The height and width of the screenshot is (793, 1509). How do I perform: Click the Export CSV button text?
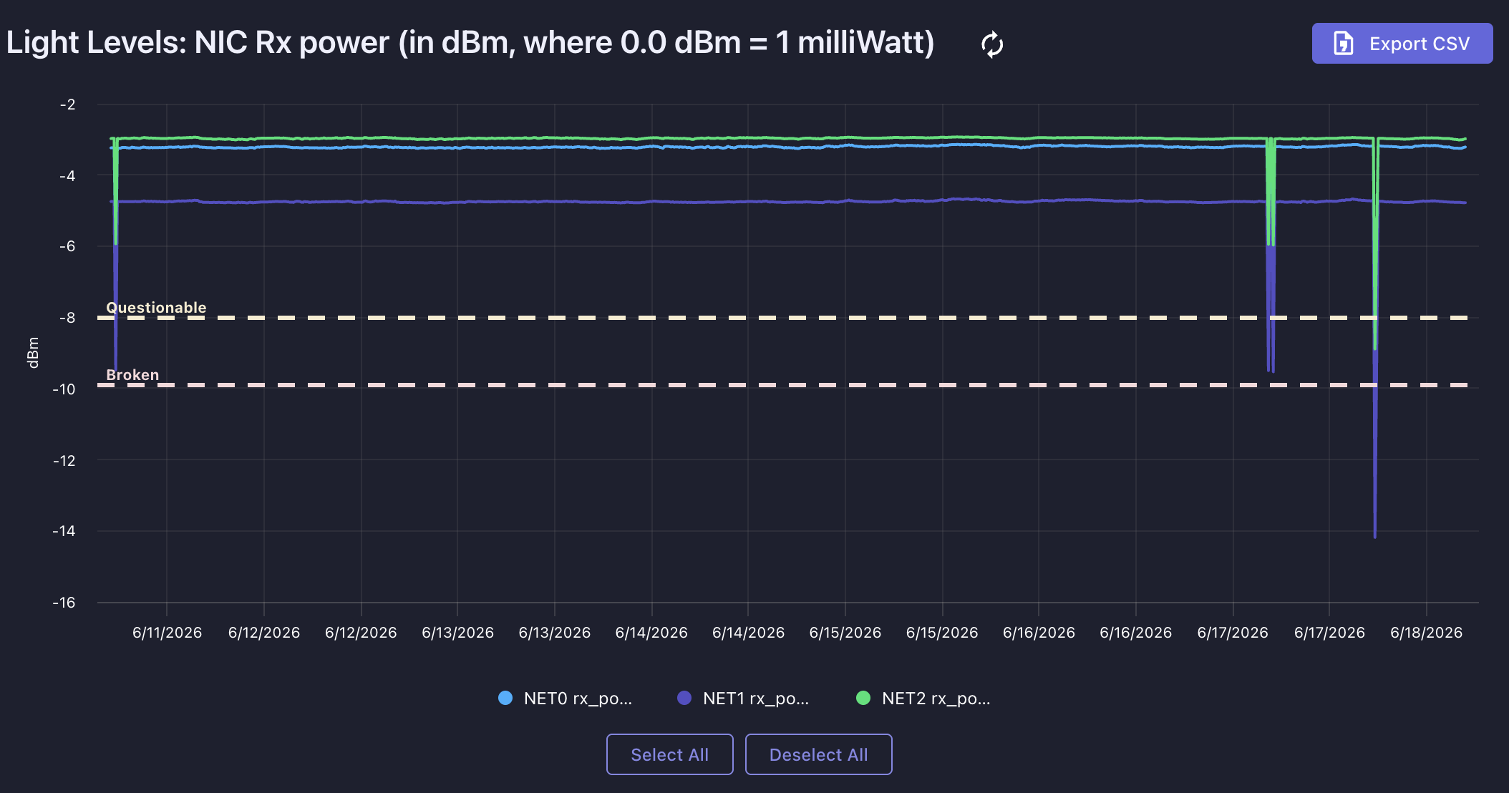pos(1420,44)
